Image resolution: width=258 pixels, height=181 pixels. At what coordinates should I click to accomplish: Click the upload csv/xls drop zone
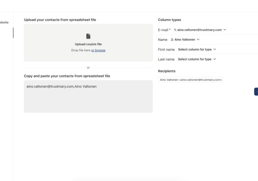tap(88, 43)
